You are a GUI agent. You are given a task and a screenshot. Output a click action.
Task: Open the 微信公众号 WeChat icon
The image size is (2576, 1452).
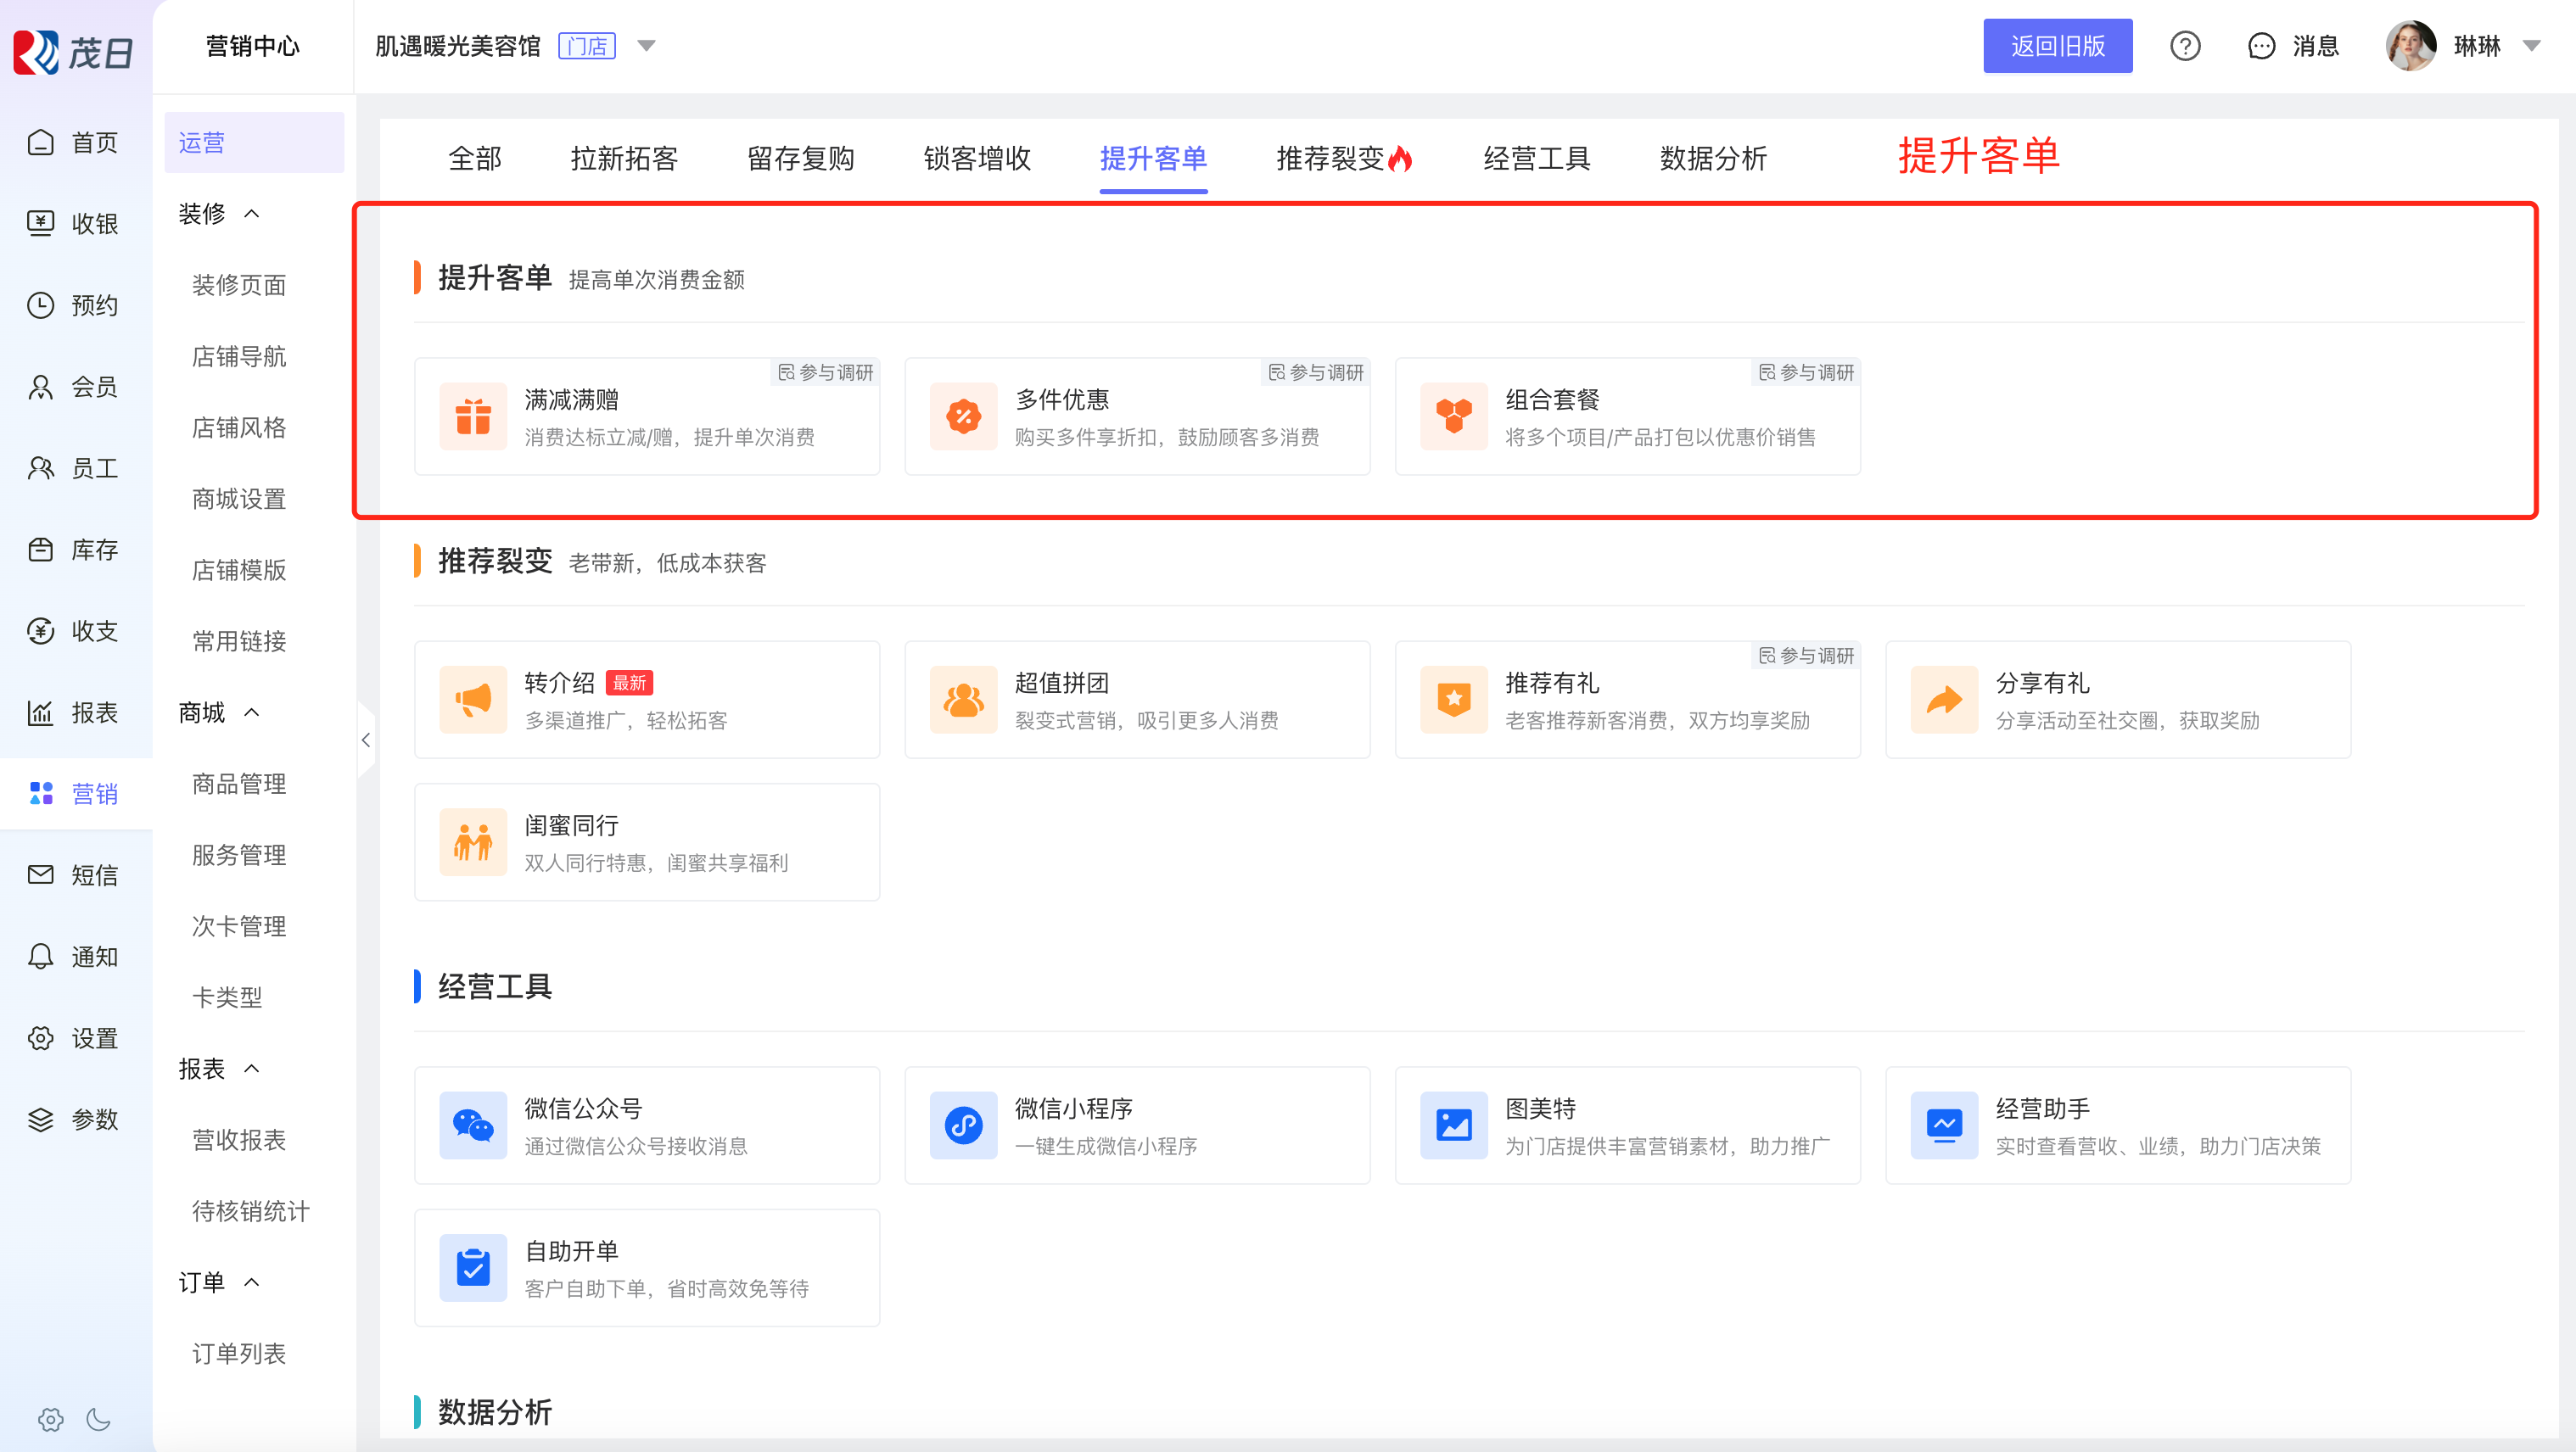pos(473,1125)
